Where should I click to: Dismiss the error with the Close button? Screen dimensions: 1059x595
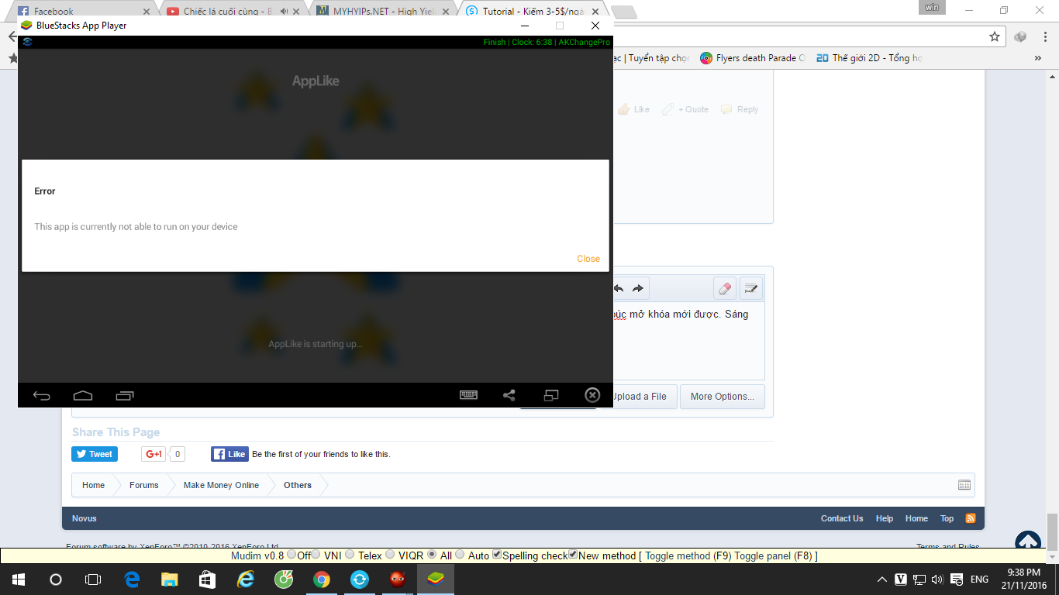[x=588, y=259]
